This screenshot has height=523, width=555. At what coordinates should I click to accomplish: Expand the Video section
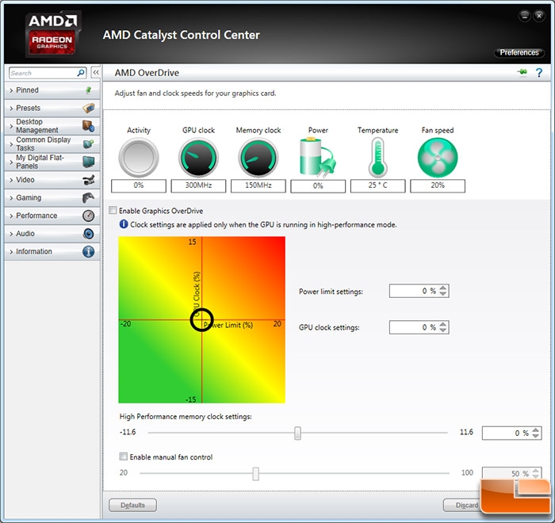click(52, 180)
